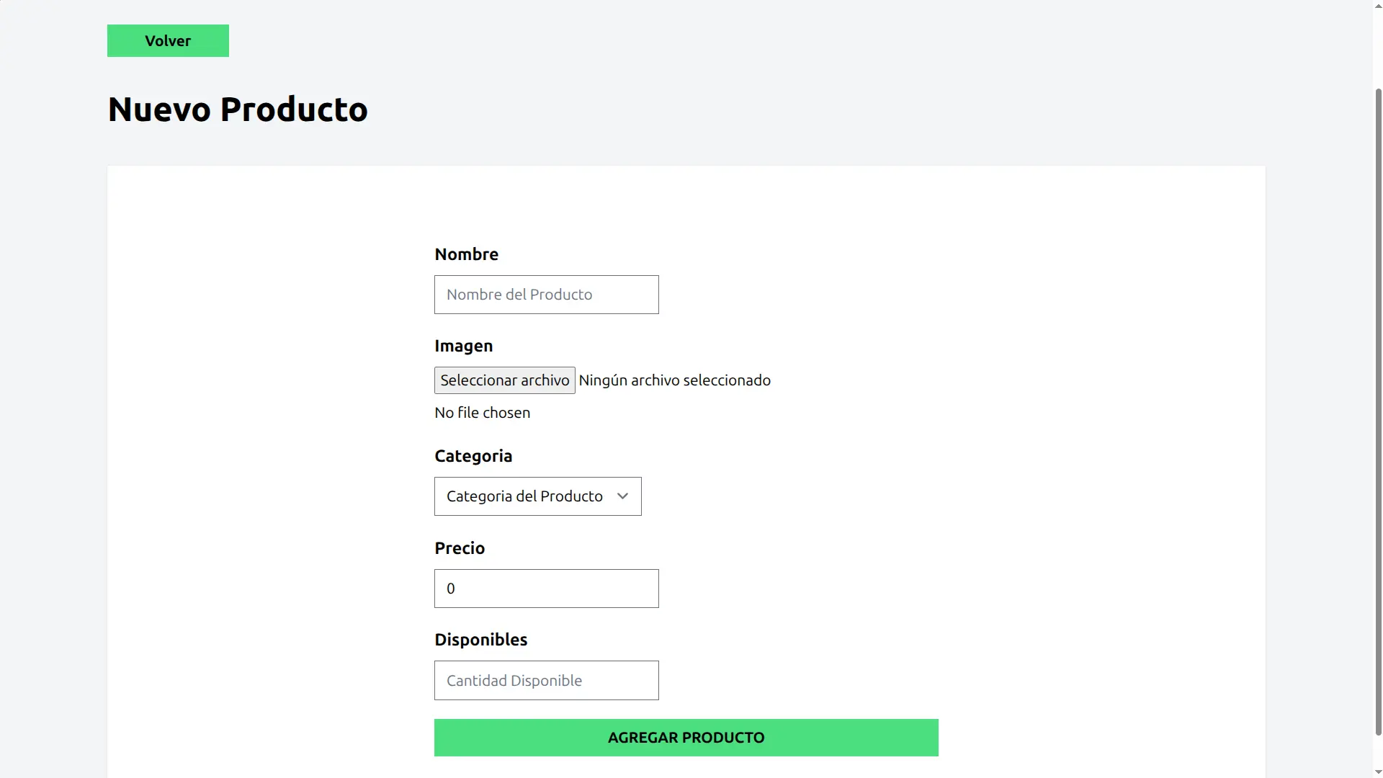Image resolution: width=1383 pixels, height=778 pixels.
Task: Click the Volver button
Action: coord(168,40)
